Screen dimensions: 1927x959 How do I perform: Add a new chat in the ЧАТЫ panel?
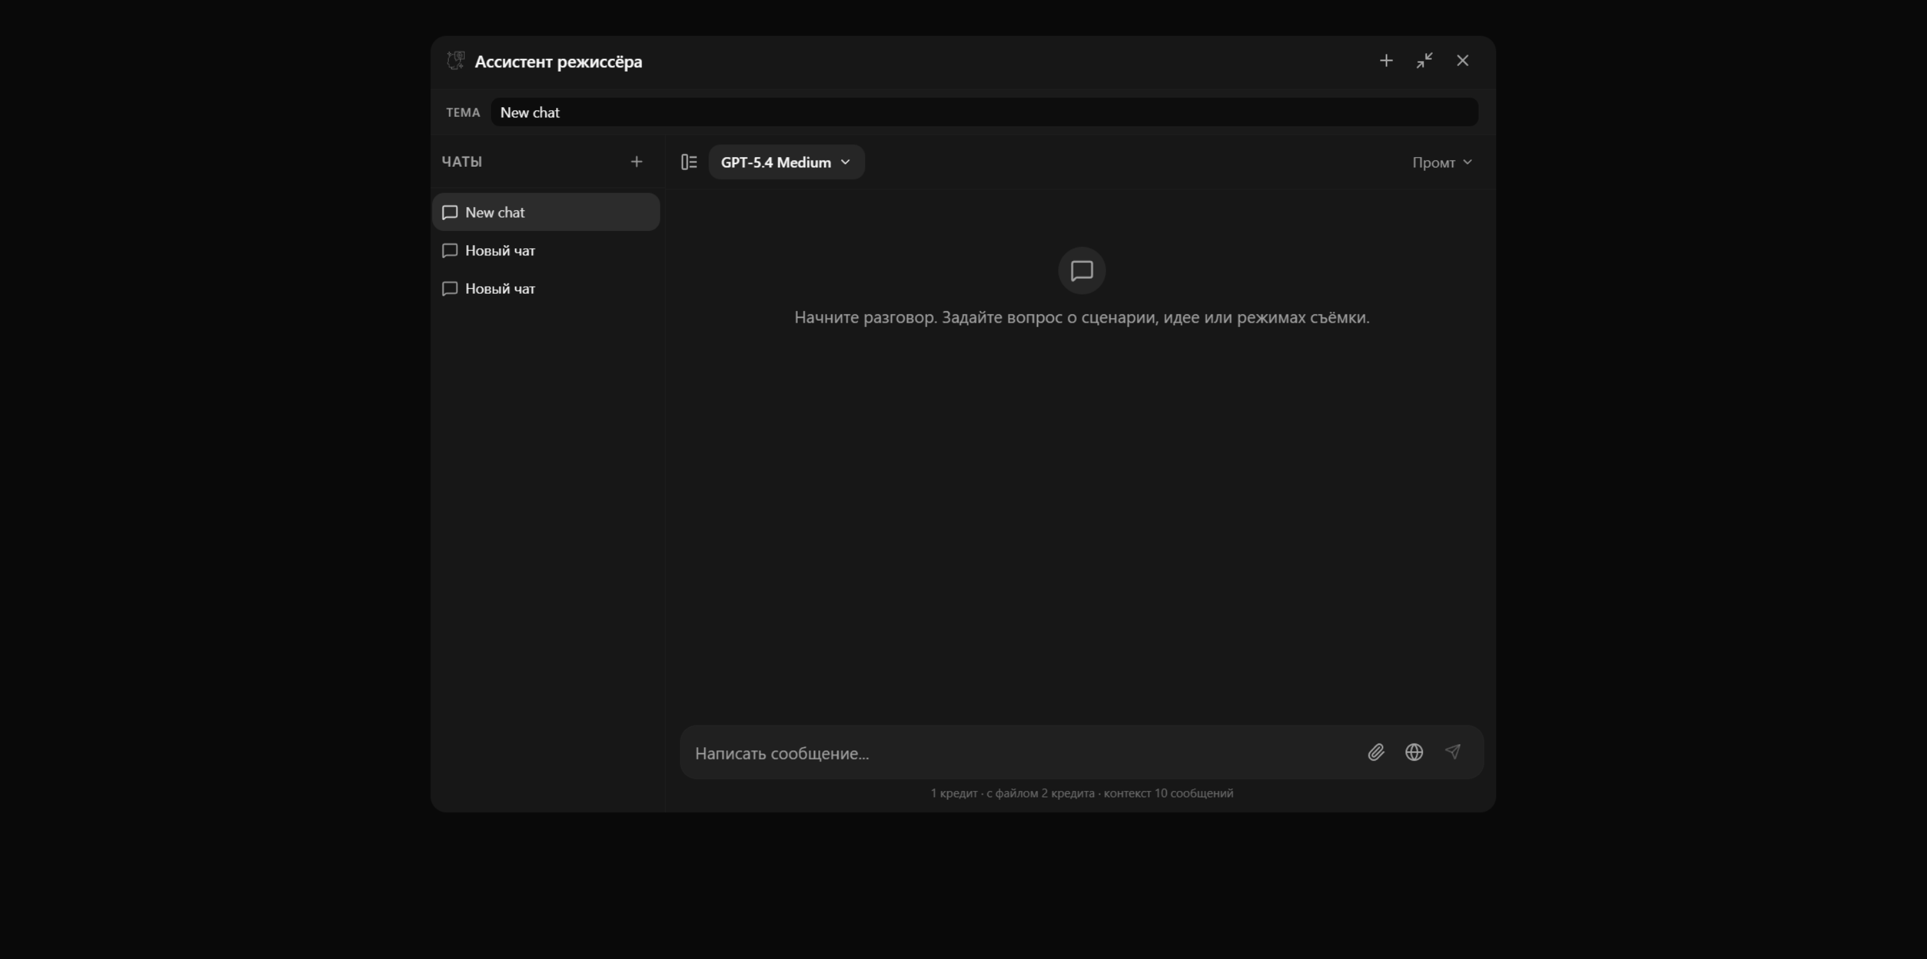click(x=637, y=162)
